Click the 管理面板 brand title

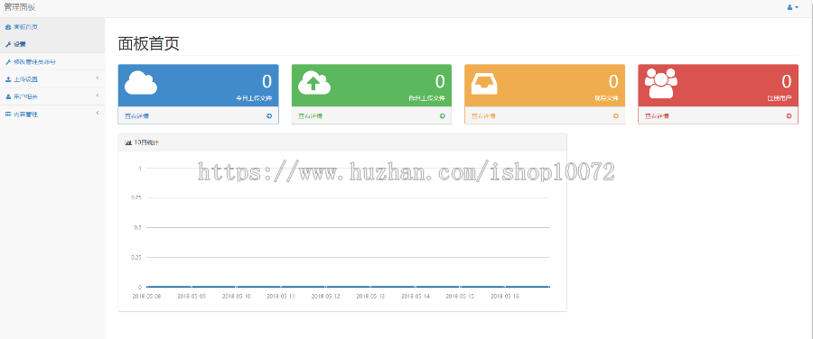[x=20, y=7]
